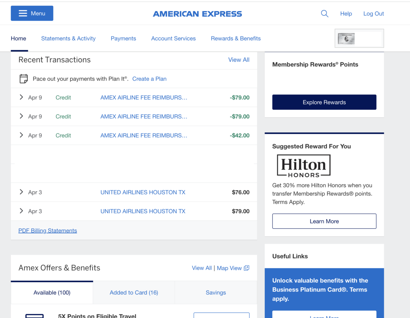This screenshot has height=318, width=410.
Task: Open the $79.00 UNITED AIRLINES HOUSTON TX link
Action: pos(143,211)
